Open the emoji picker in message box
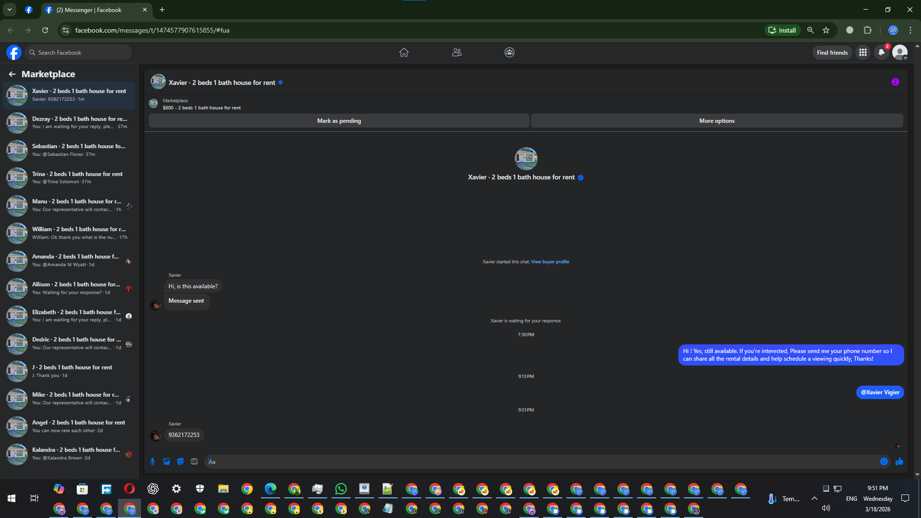 (884, 461)
